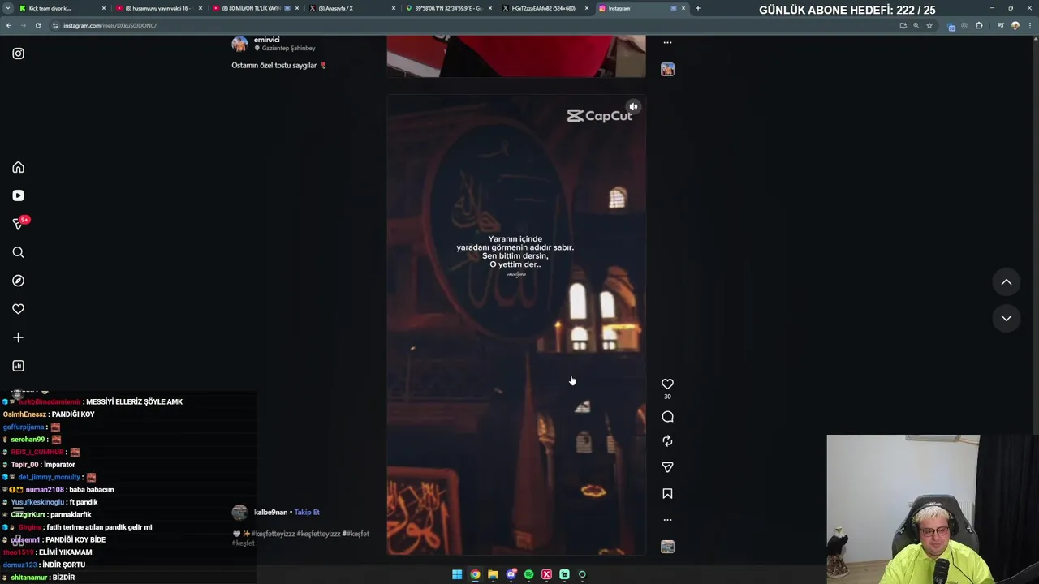Image resolution: width=1039 pixels, height=584 pixels.
Task: Open the emirvici profile name
Action: click(266, 40)
